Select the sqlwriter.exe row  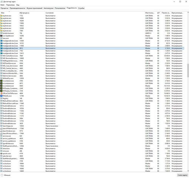point(92,156)
